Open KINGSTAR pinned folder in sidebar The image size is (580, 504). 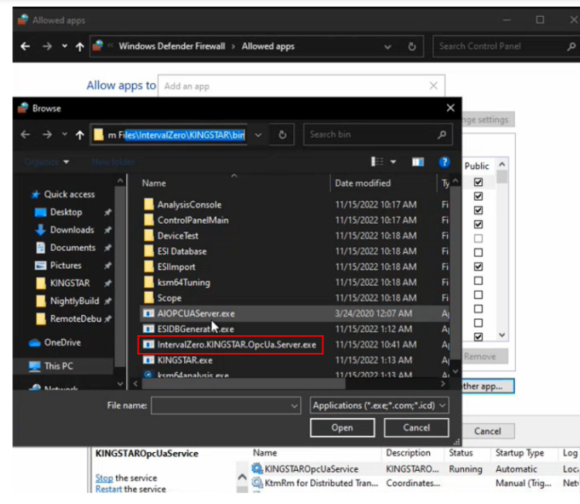[x=70, y=283]
